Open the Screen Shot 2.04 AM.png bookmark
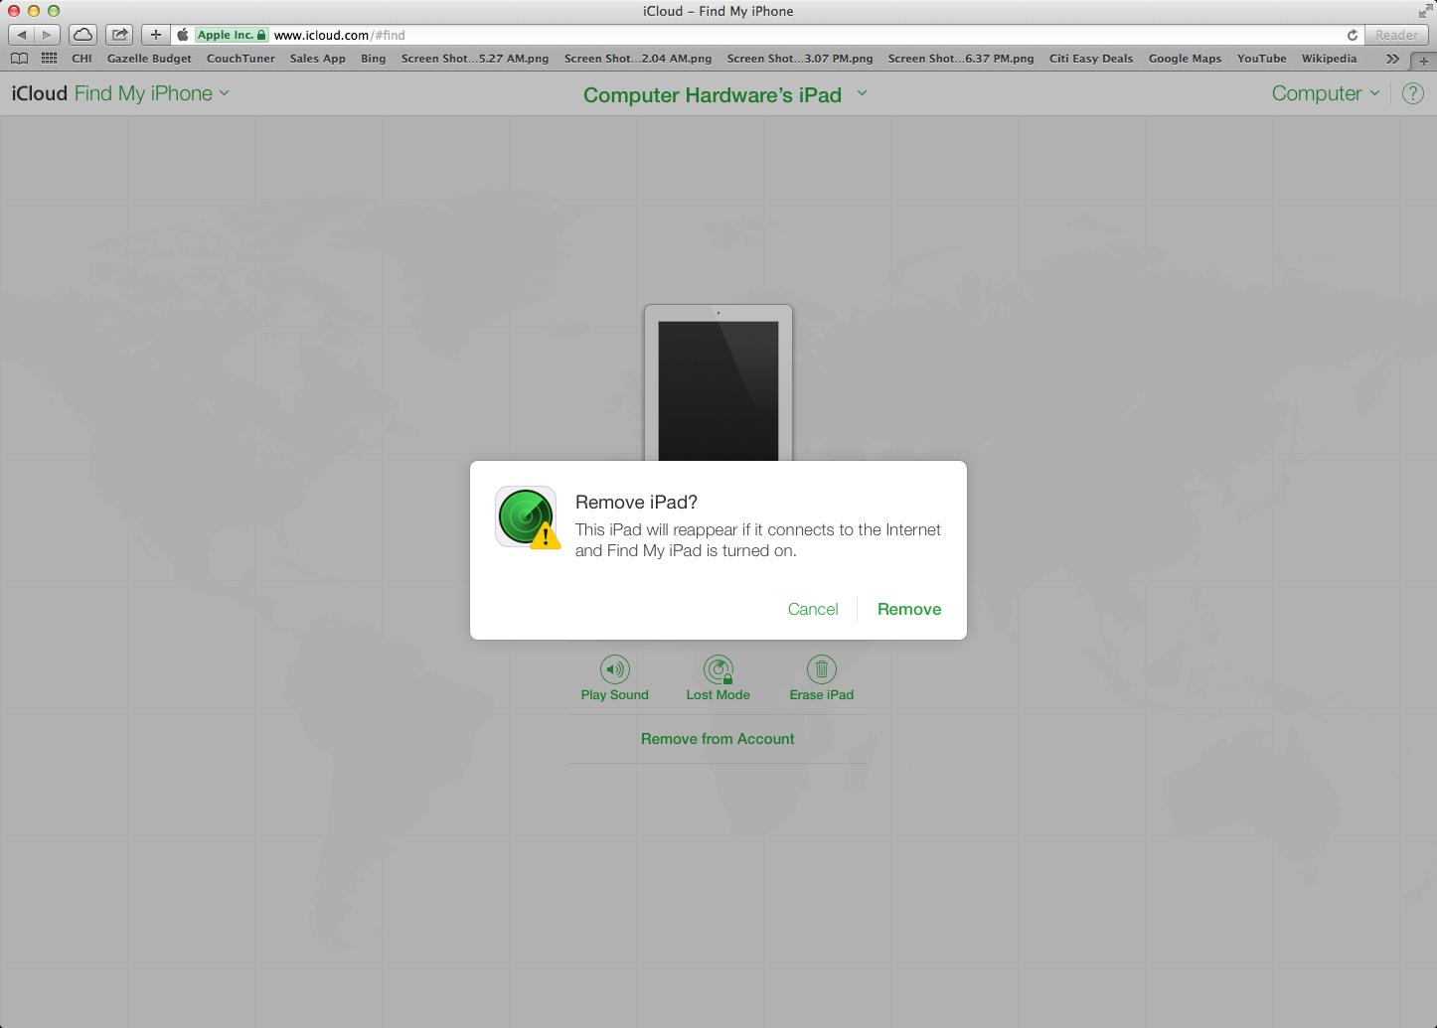The height and width of the screenshot is (1028, 1437). tap(638, 59)
